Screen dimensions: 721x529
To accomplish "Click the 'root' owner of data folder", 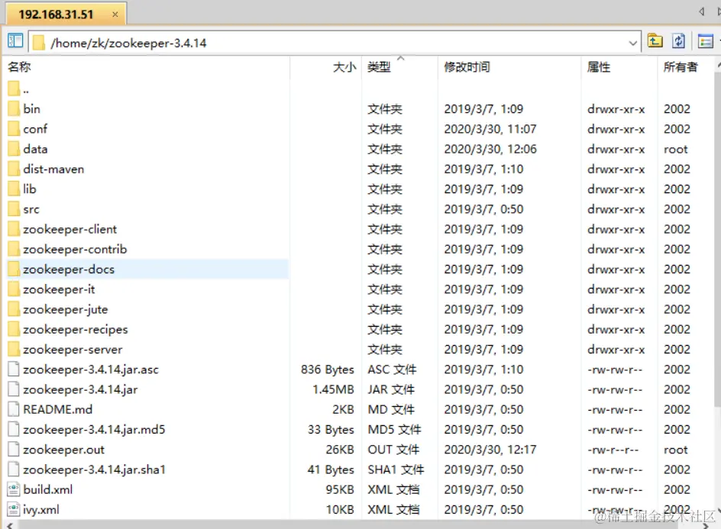I will 675,149.
